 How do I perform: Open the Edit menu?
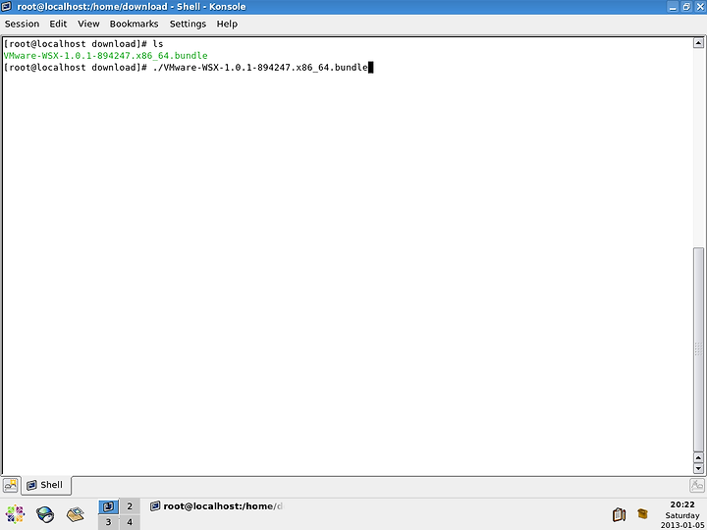click(58, 24)
